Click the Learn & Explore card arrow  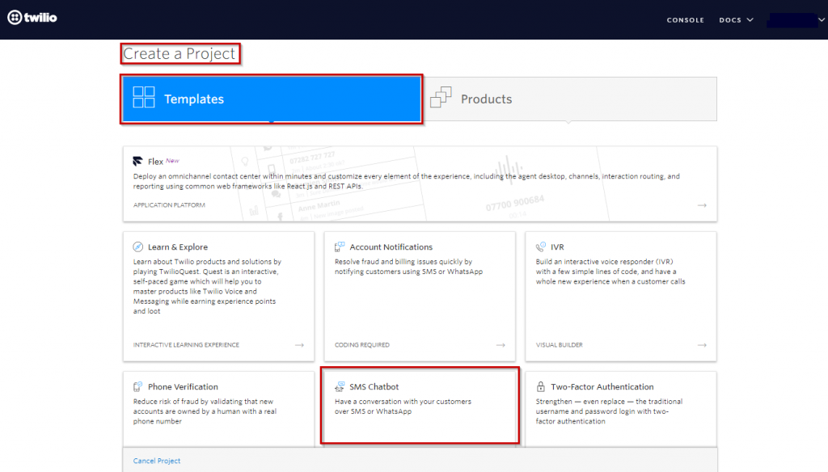pos(299,345)
